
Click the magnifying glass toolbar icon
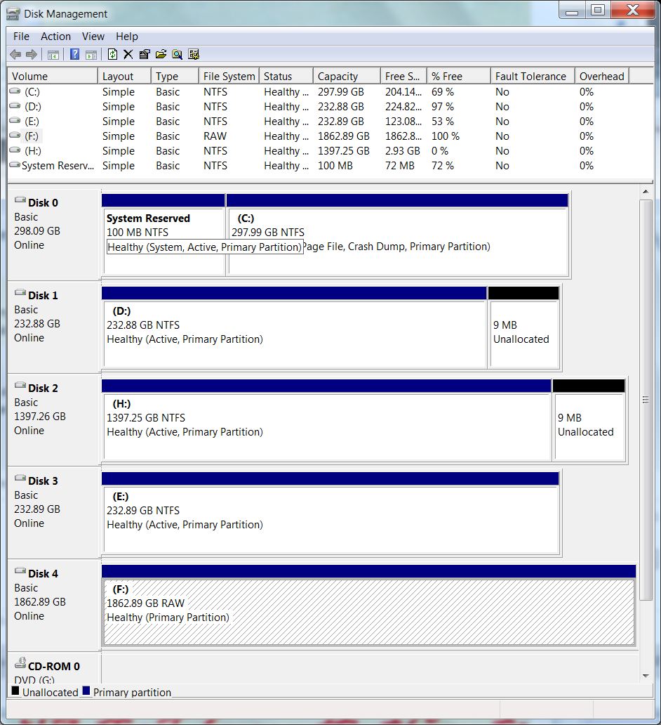[x=177, y=54]
